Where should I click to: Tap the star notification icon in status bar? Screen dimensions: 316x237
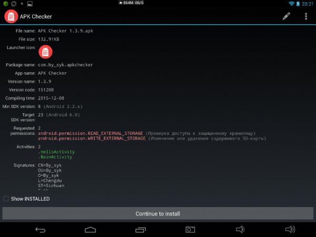[x=22, y=4]
